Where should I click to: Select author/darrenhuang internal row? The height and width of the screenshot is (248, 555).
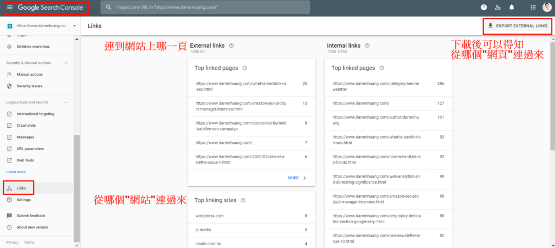coord(388,120)
